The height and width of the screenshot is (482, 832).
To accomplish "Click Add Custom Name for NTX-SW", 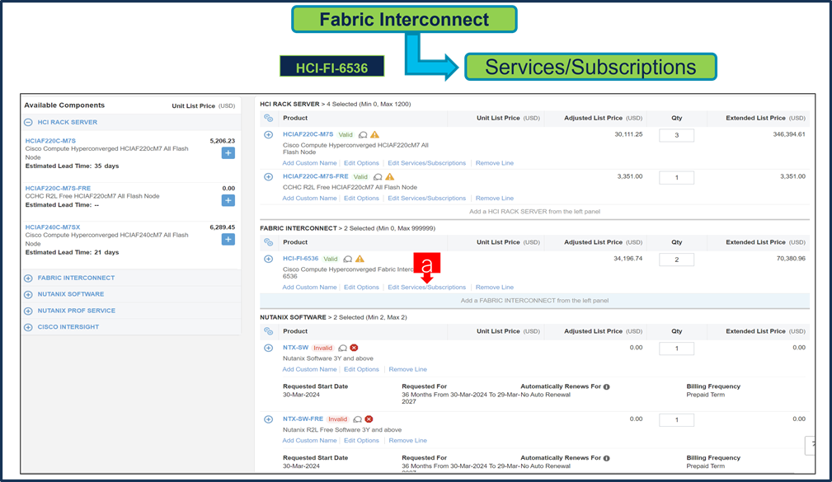I will click(x=309, y=370).
